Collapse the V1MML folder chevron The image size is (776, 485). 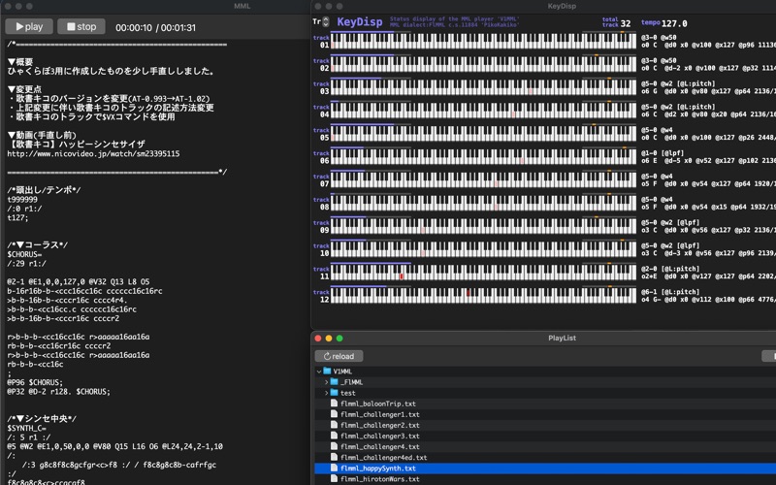(319, 372)
